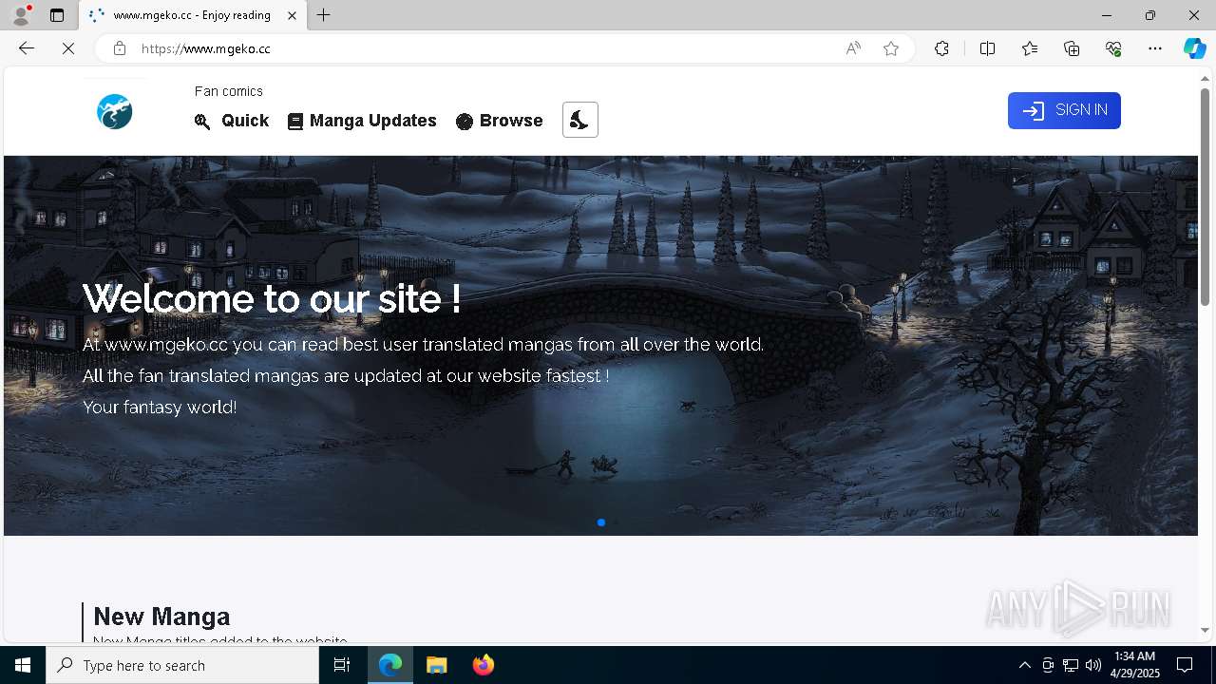Click scrollbar down arrow
The height and width of the screenshot is (684, 1216).
coord(1206,630)
